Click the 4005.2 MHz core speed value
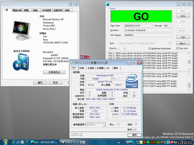Image resolution: width=194 pixels, height=145 pixels. pos(95,108)
